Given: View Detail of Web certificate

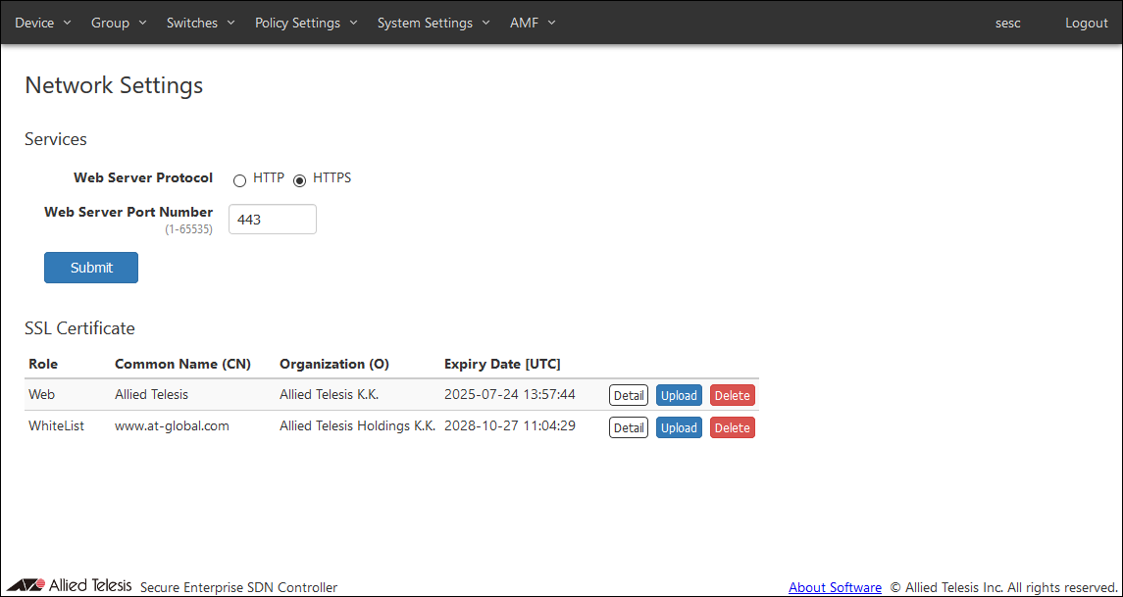Looking at the screenshot, I should coord(629,396).
